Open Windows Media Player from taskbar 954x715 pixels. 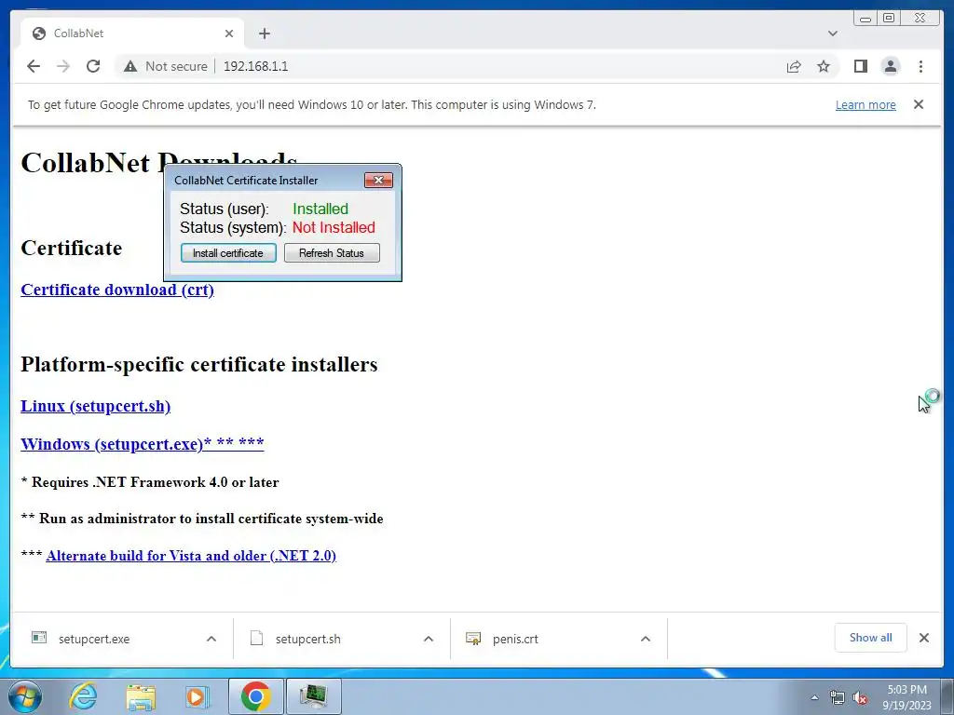coord(196,696)
